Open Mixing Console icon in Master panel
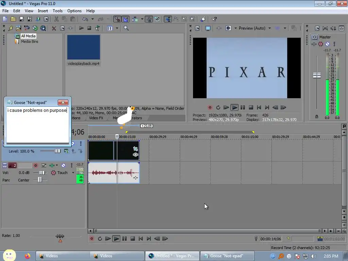The image size is (348, 261). 341,28
